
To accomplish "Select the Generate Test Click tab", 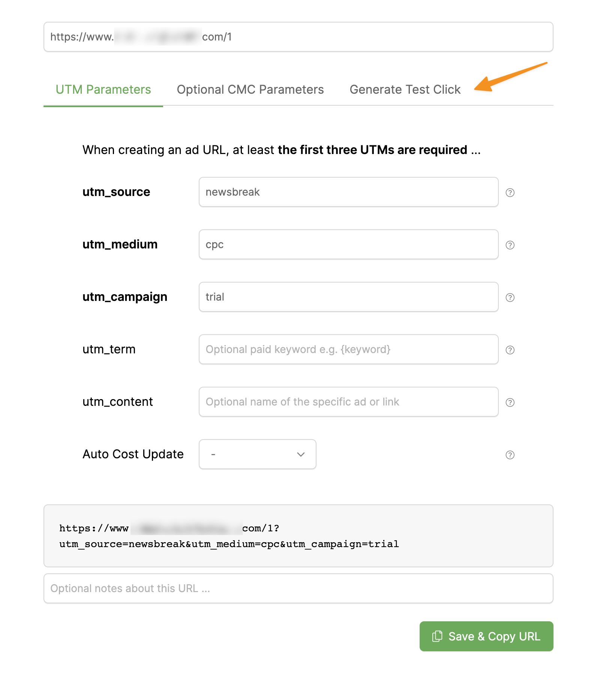I will [x=405, y=90].
